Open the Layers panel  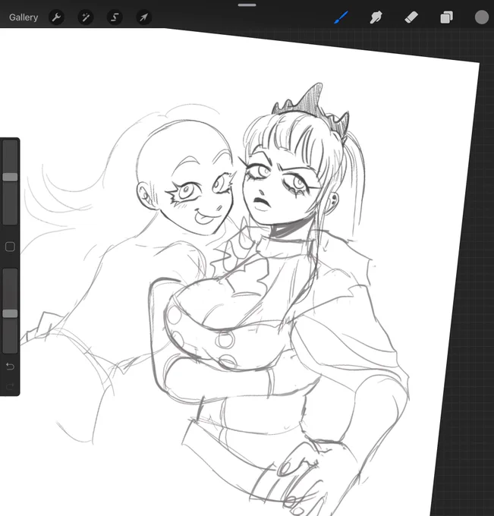coord(447,17)
